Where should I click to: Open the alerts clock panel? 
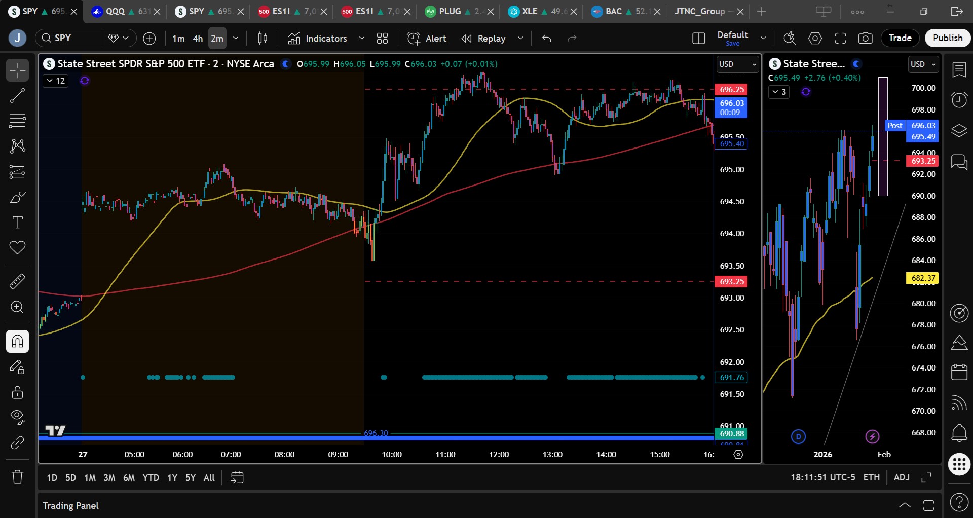(x=959, y=100)
